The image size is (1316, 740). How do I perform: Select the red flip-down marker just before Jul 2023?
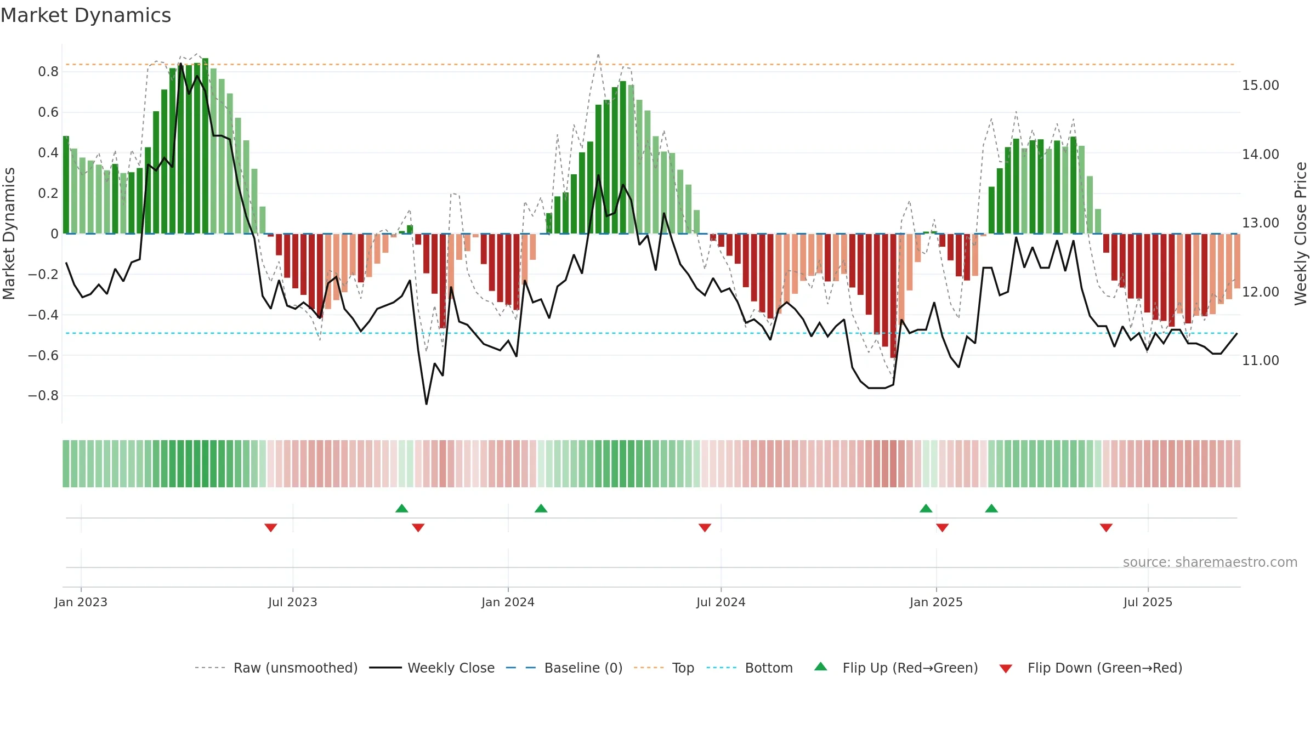271,527
